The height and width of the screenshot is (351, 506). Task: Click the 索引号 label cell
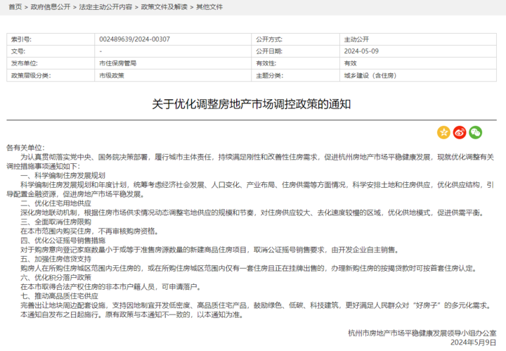(x=51, y=39)
